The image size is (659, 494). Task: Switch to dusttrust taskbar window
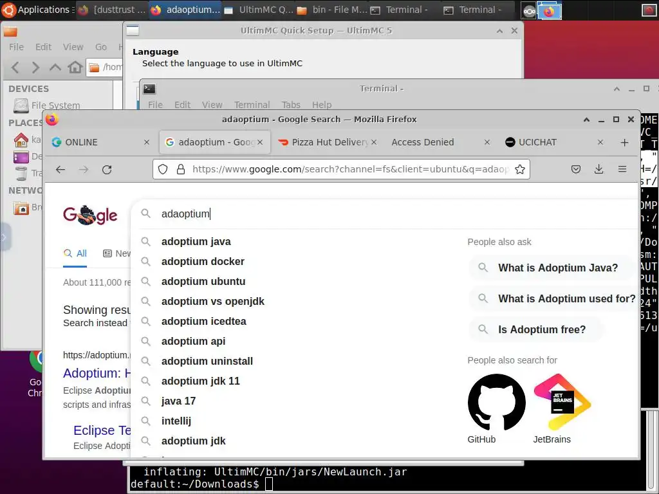pos(112,10)
